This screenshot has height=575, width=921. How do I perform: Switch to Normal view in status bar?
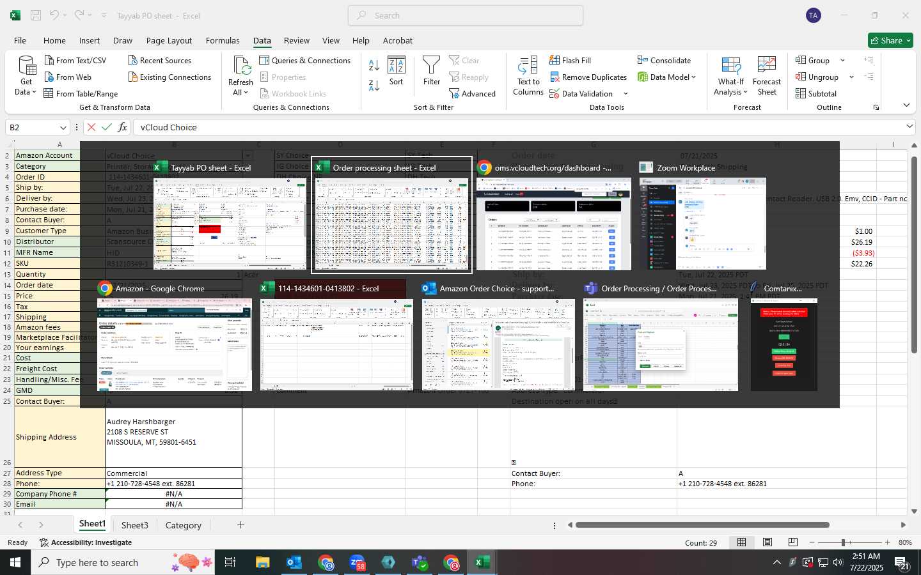tap(741, 542)
